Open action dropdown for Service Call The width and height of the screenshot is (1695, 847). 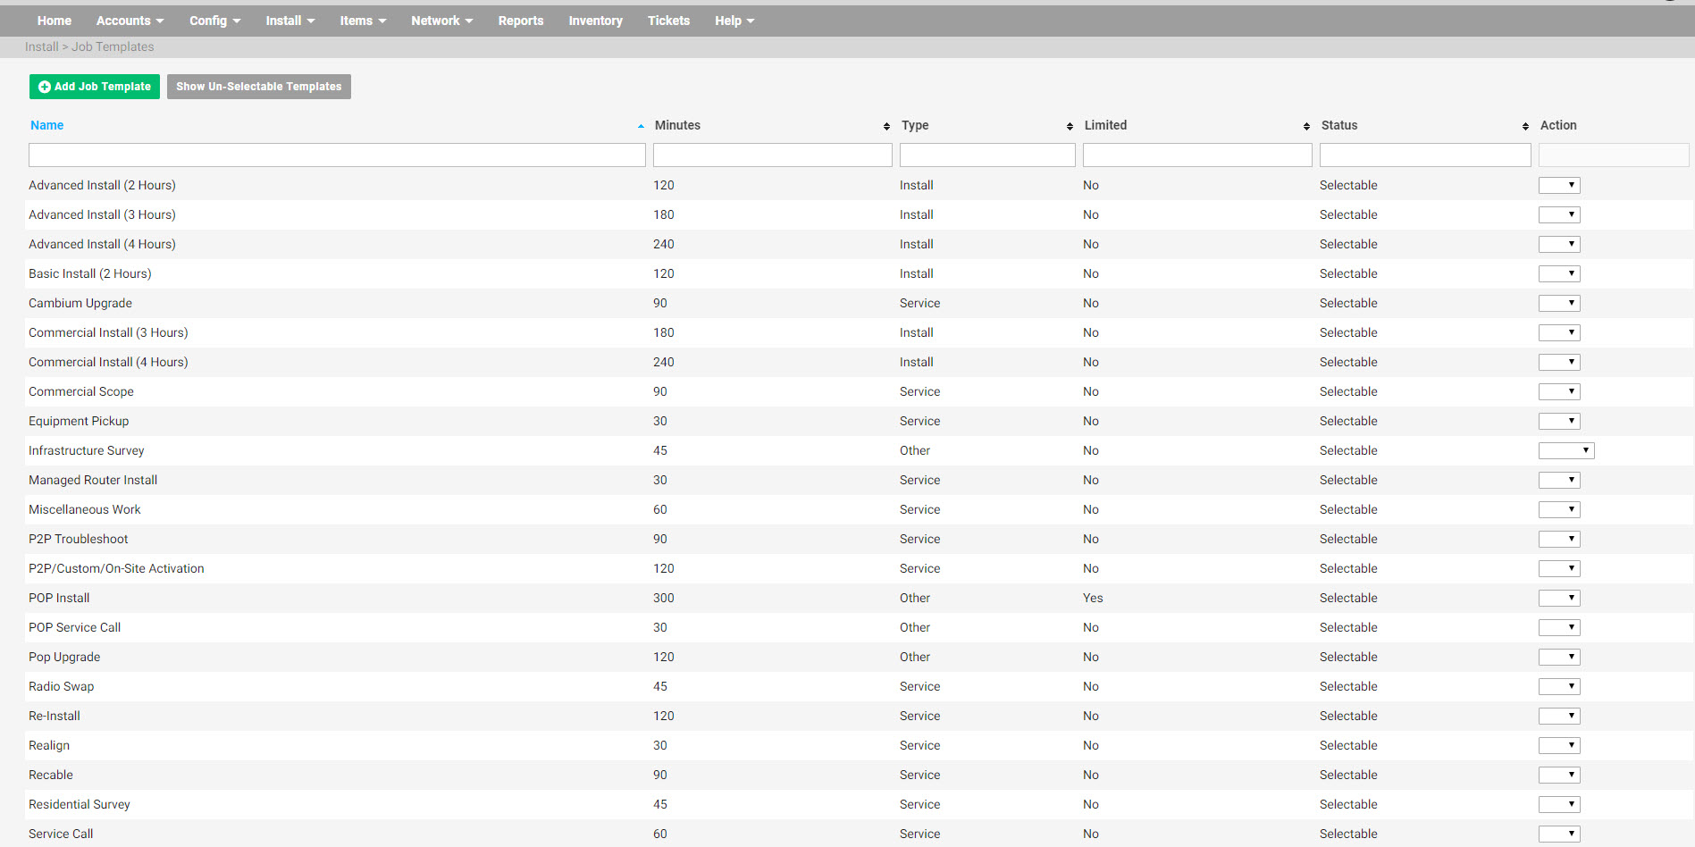click(x=1559, y=834)
